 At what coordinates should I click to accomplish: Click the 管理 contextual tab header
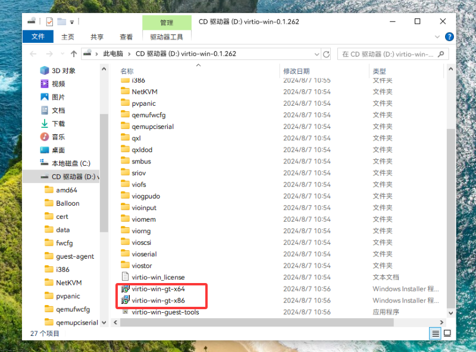tap(167, 23)
